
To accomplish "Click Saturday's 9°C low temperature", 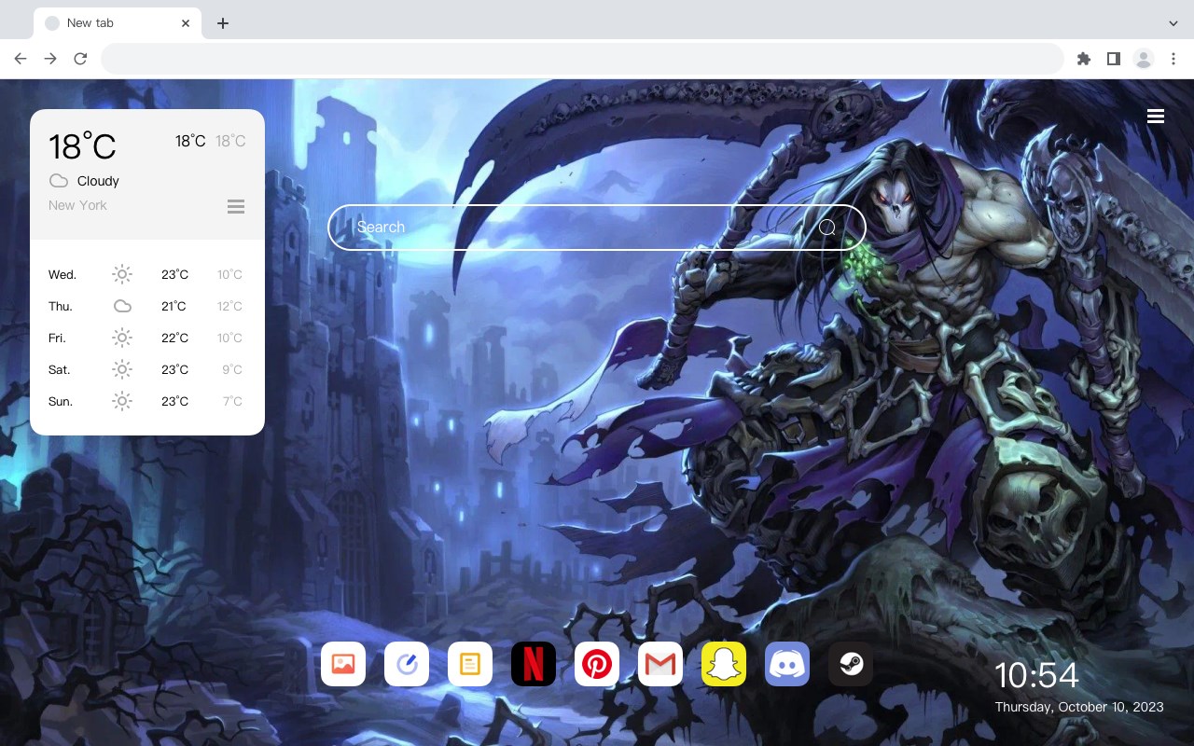I will [x=232, y=369].
